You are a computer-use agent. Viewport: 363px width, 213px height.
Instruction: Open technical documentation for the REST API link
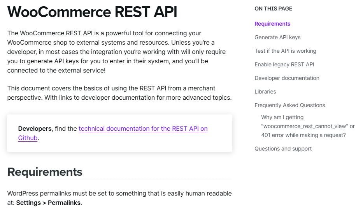click(143, 128)
